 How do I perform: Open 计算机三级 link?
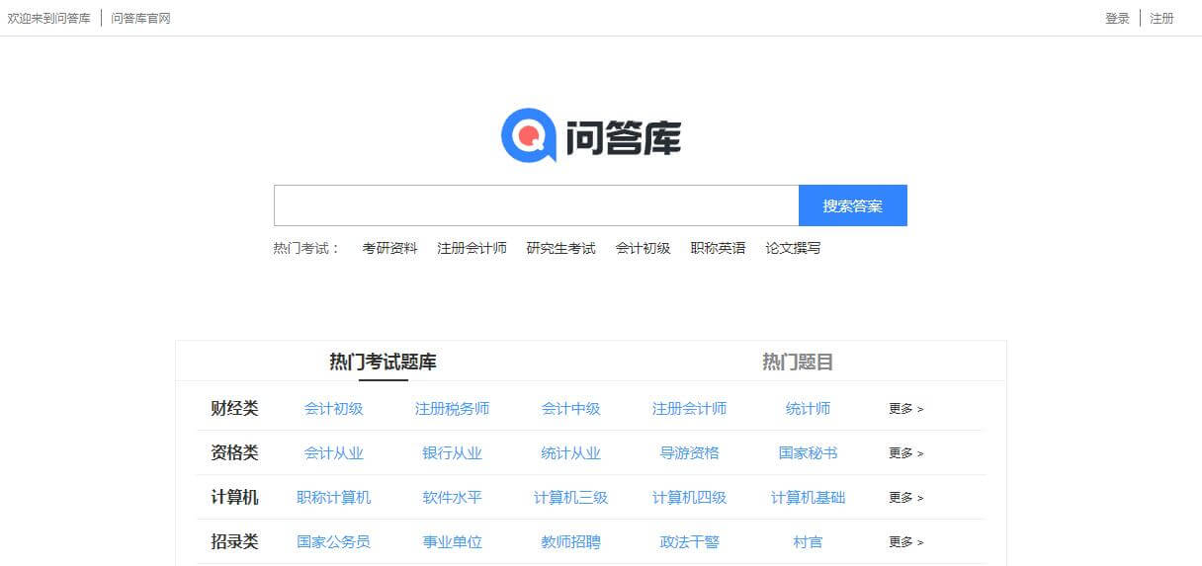click(570, 497)
